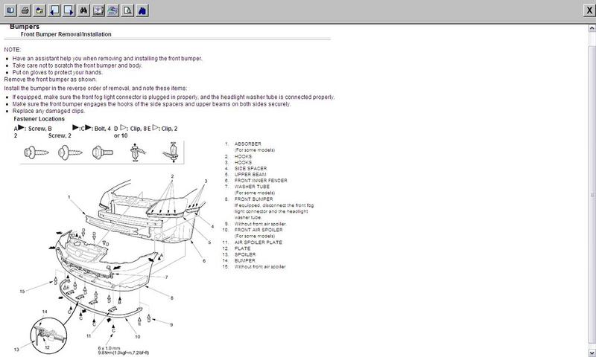Click the fastener types illustration box
The width and height of the screenshot is (596, 357).
(102, 152)
